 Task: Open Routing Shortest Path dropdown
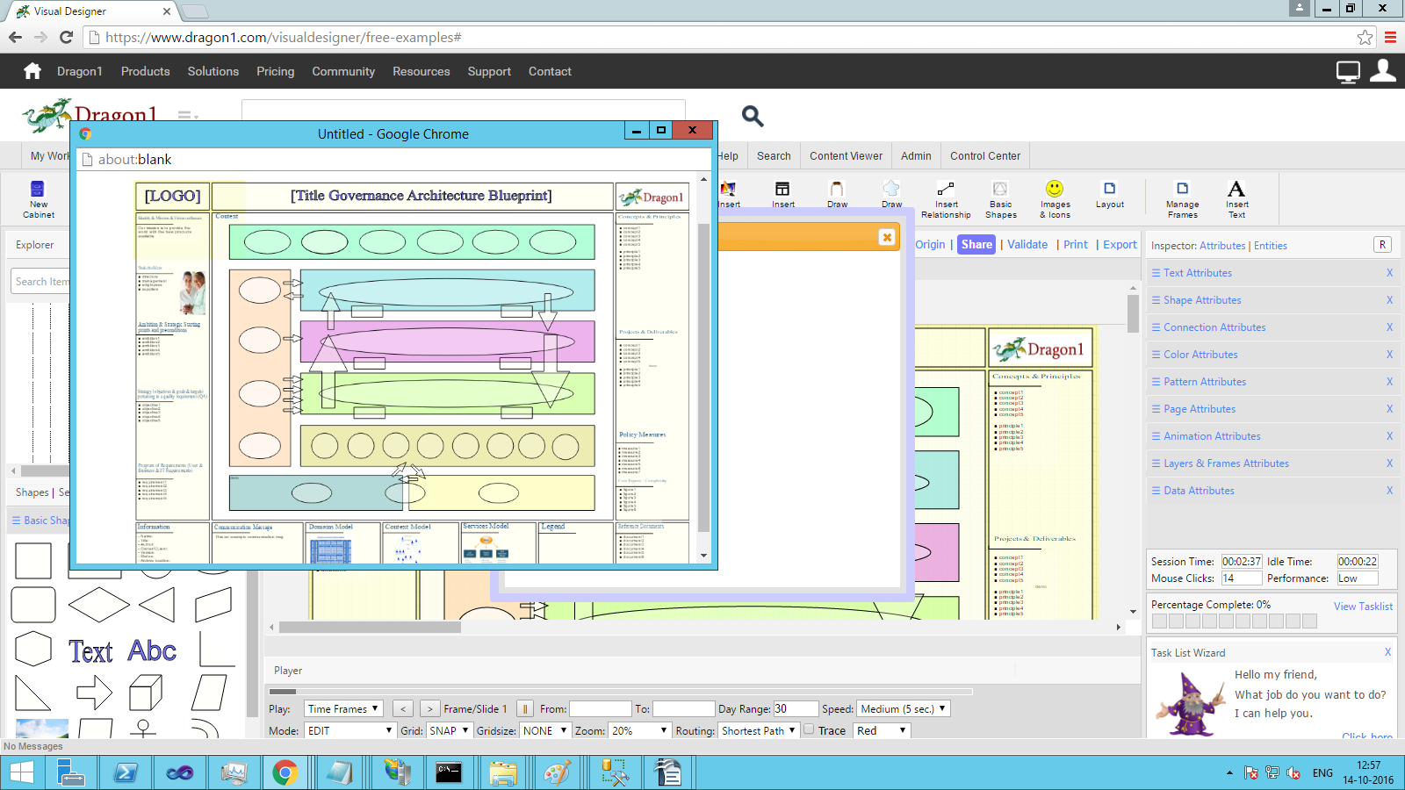[759, 730]
